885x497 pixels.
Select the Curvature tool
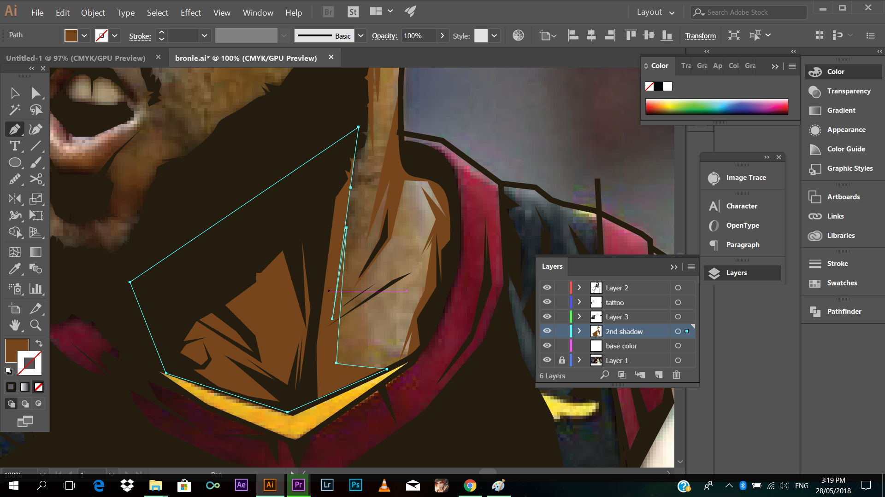click(36, 129)
